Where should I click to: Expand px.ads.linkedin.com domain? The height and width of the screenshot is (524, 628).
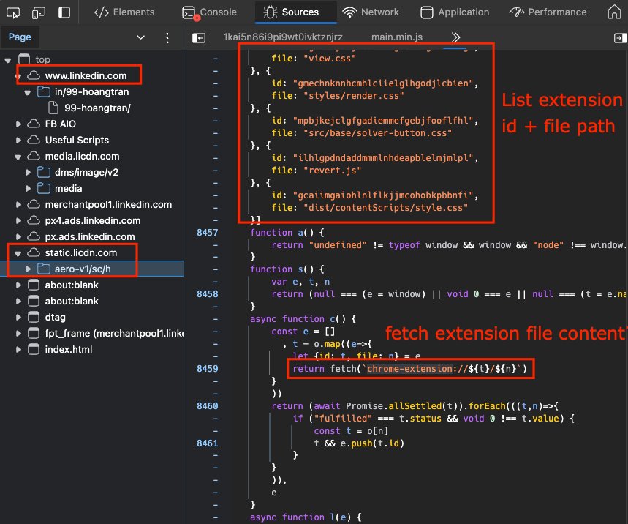(x=18, y=236)
